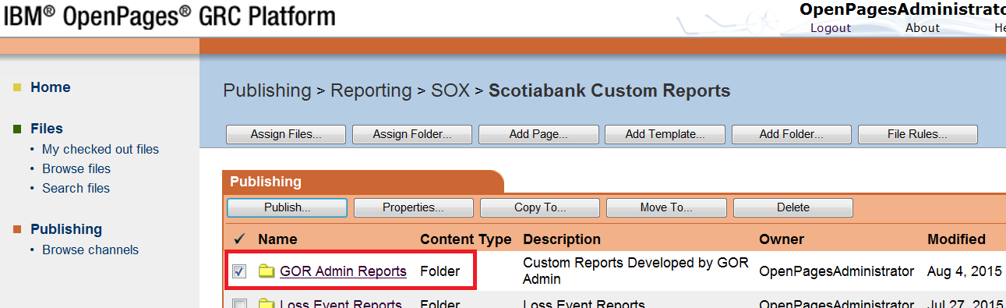Viewport: 1006px width, 308px height.
Task: Click the Logout link
Action: 831,27
